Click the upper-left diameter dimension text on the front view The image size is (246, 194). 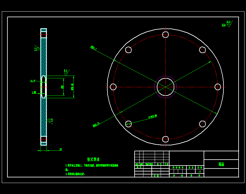click(93, 48)
